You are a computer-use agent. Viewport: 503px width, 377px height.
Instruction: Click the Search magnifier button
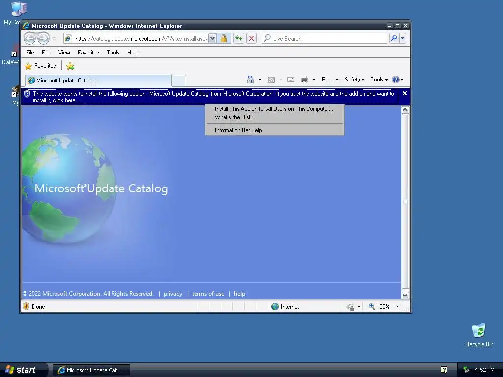(x=394, y=38)
